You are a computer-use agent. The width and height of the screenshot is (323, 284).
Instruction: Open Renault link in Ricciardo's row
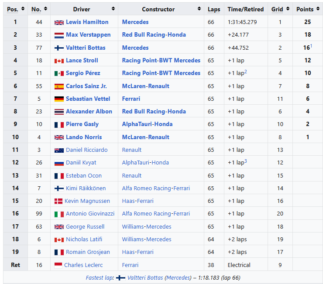click(x=132, y=150)
